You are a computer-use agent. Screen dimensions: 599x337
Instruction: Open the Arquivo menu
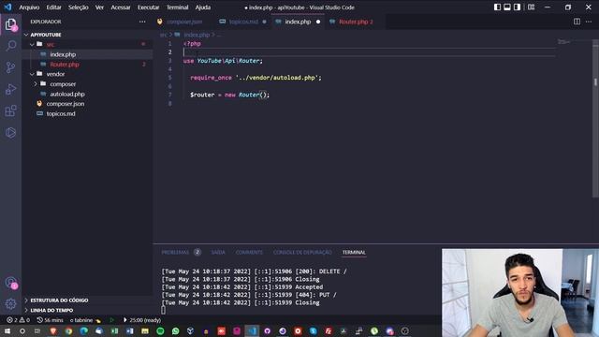pyautogui.click(x=29, y=7)
